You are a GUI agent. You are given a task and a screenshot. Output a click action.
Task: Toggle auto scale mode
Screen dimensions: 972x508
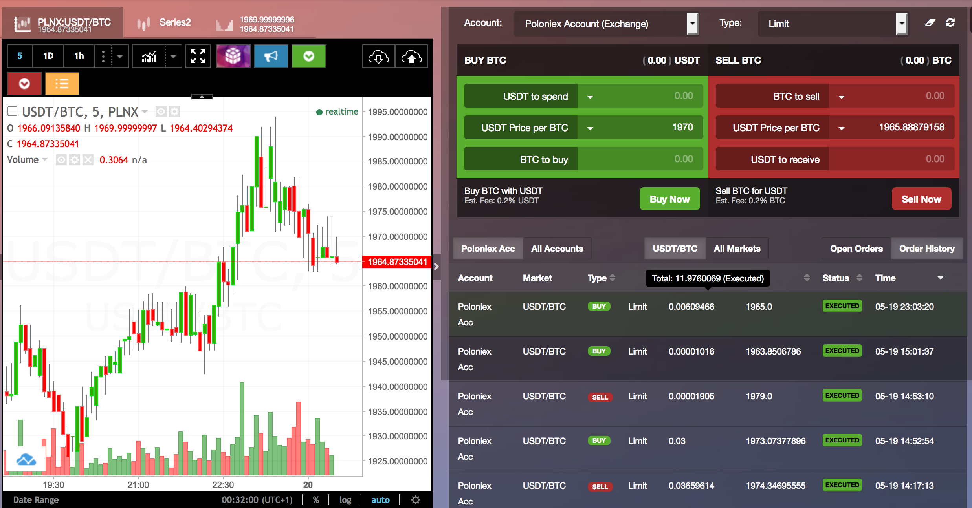tap(380, 500)
